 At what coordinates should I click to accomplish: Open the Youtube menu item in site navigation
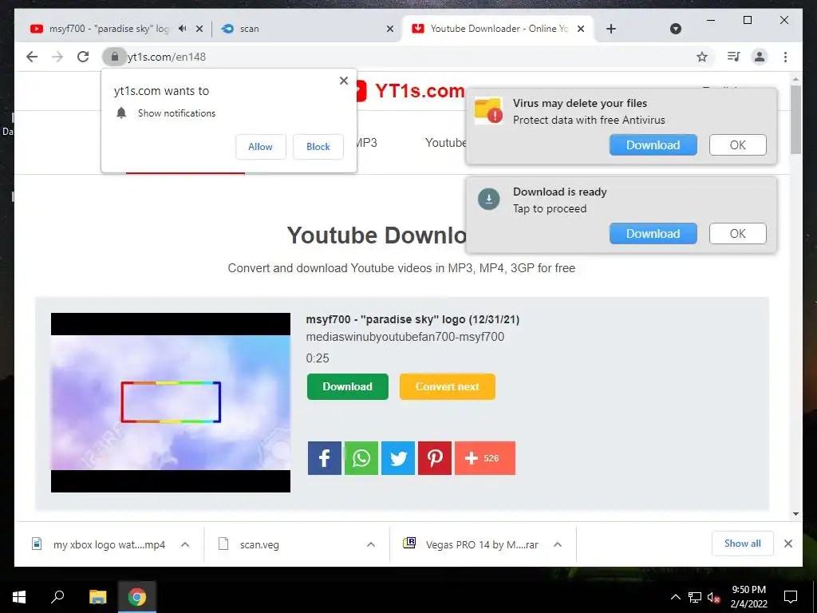[x=445, y=143]
